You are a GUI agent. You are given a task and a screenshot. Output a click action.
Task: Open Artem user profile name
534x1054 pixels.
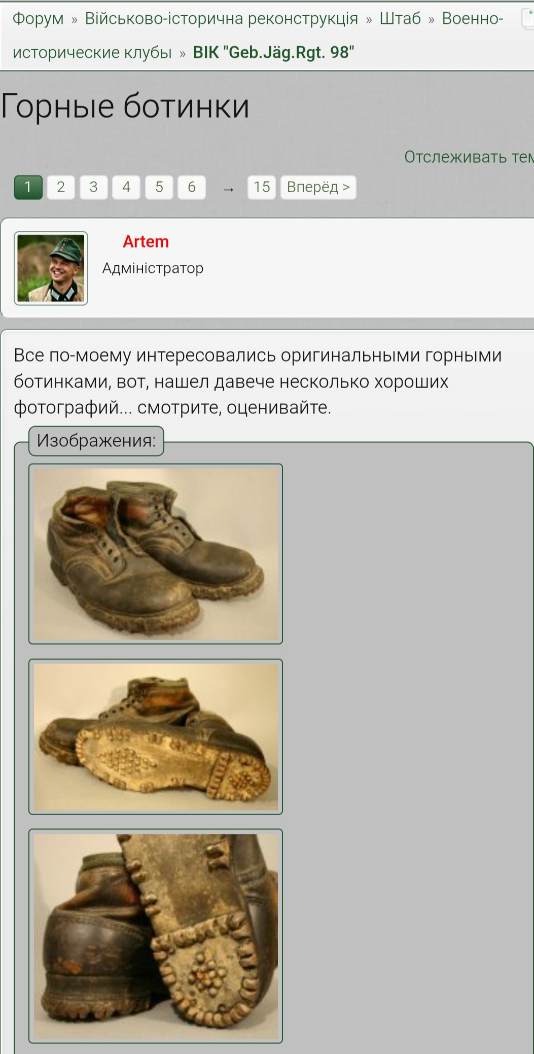(146, 241)
